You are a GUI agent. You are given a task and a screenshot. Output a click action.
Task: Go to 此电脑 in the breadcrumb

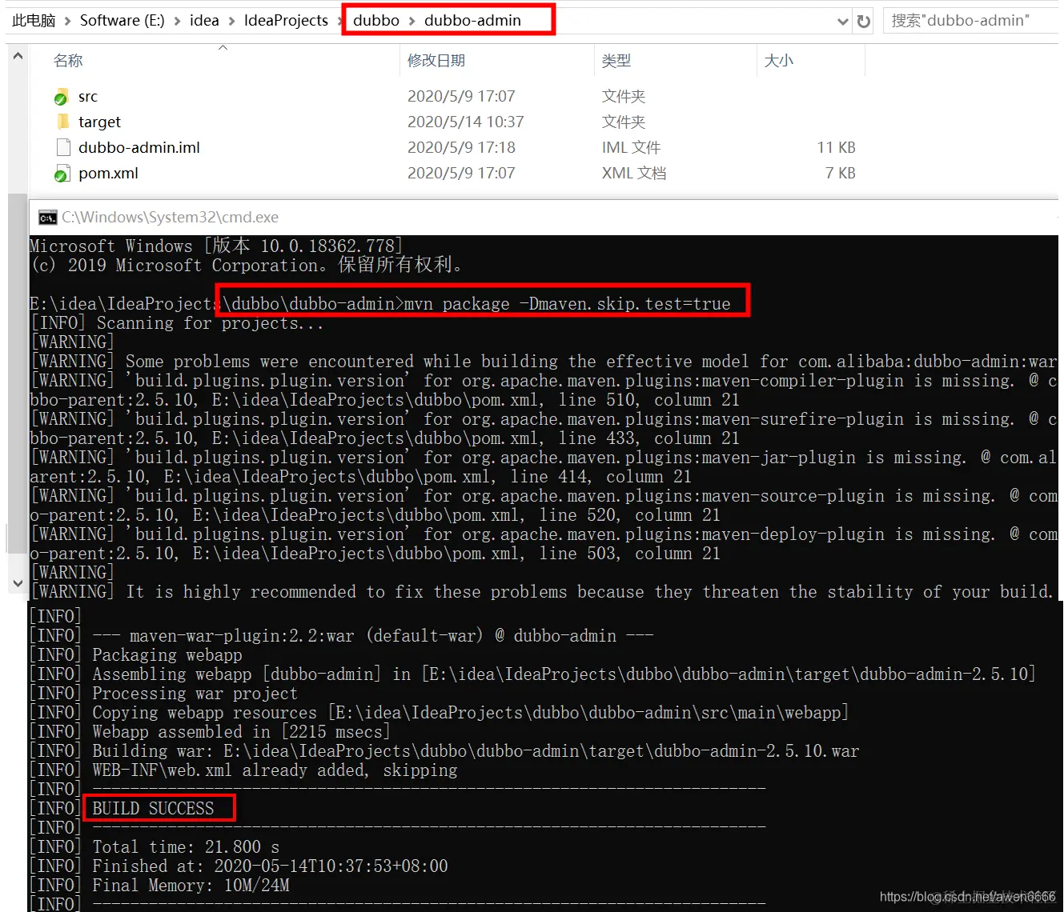tap(34, 21)
